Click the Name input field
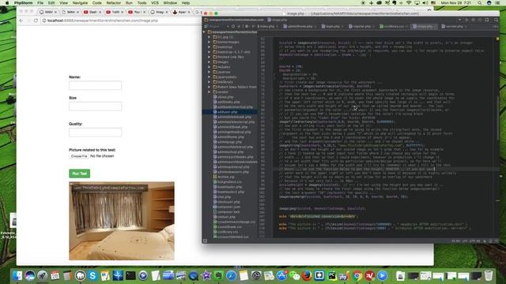This screenshot has height=284, width=506. click(95, 85)
